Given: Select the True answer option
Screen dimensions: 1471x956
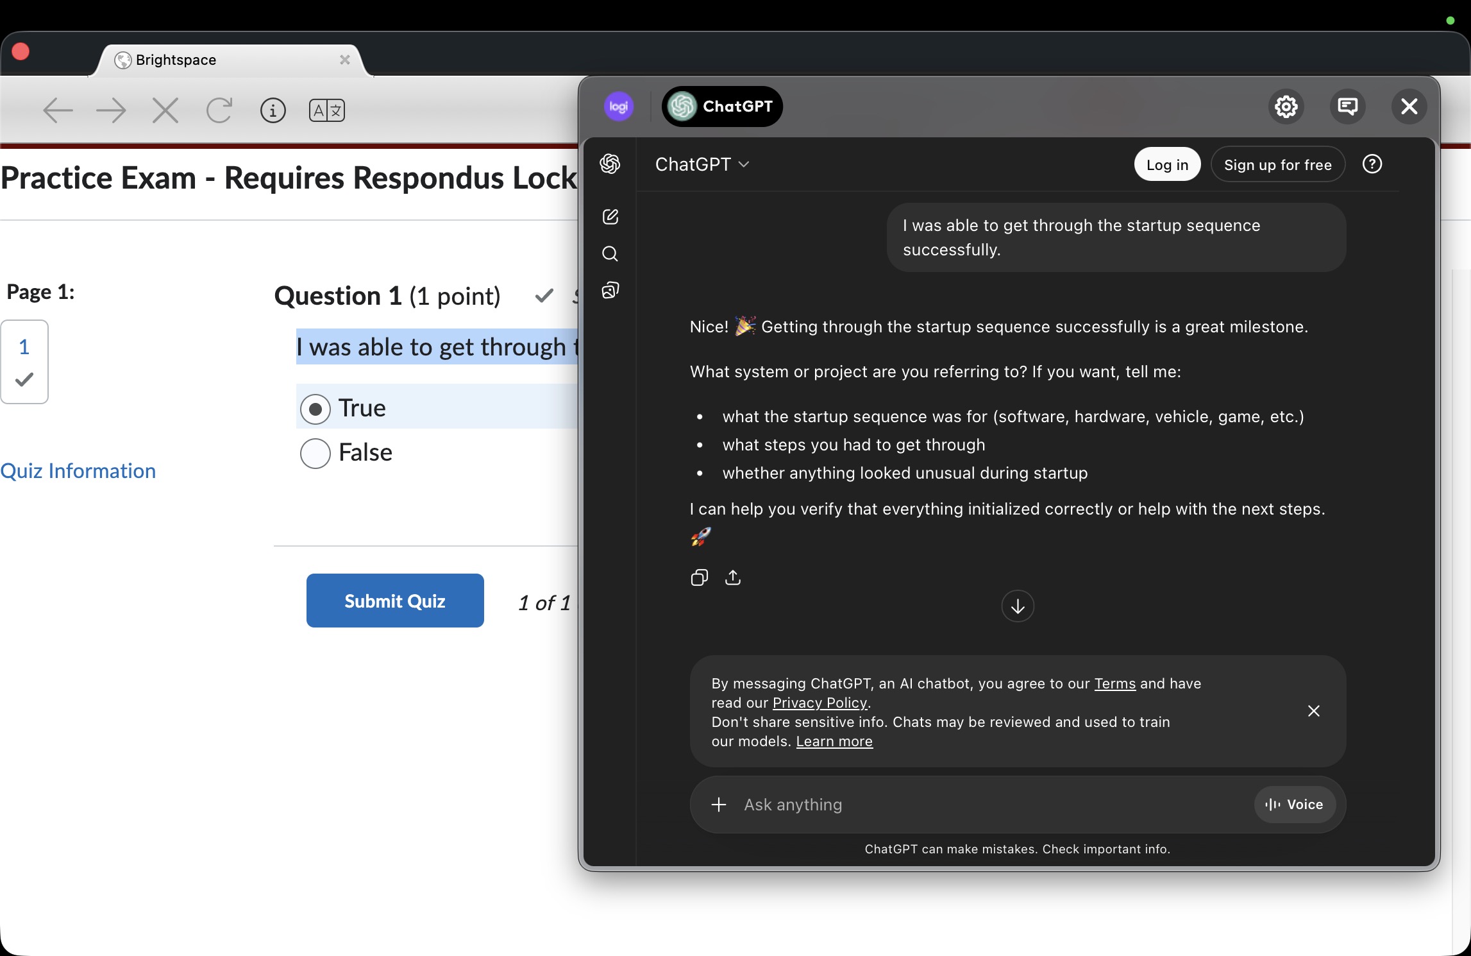Looking at the screenshot, I should click(x=315, y=408).
